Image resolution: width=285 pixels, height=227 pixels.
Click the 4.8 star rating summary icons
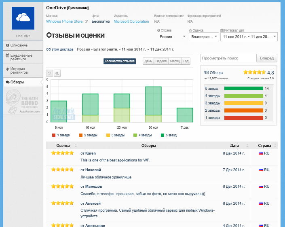[x=255, y=72]
